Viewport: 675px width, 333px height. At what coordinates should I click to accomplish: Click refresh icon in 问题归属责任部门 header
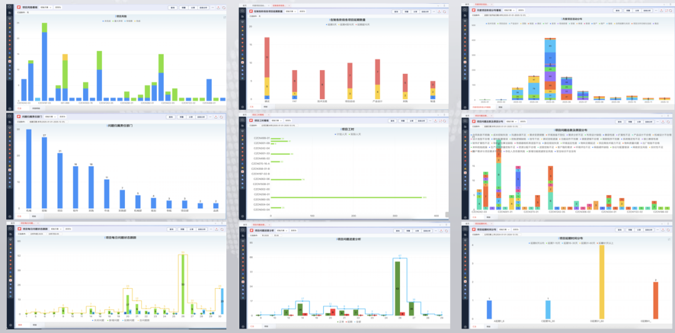point(221,117)
